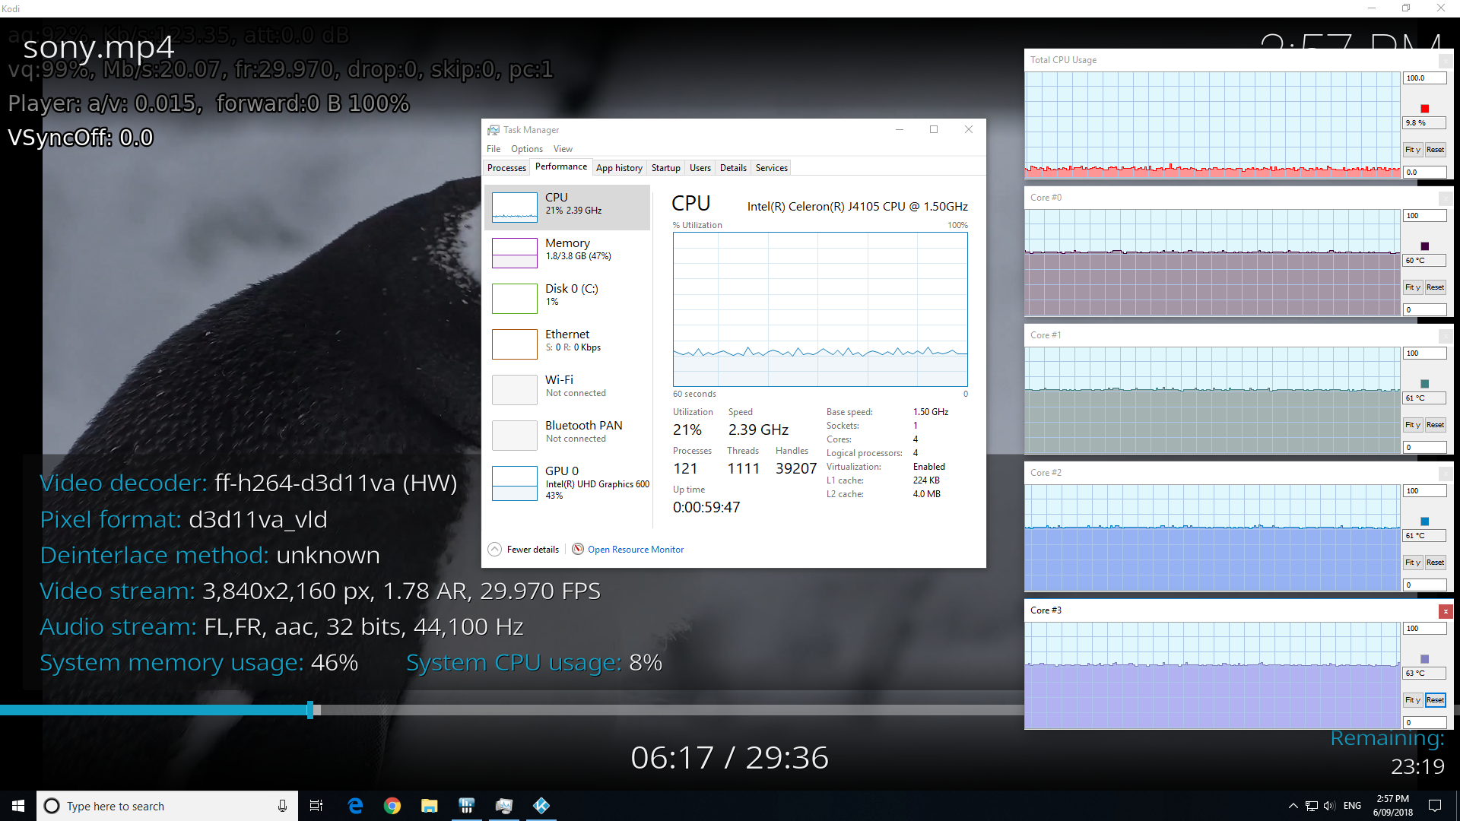Close the Core #3 graph window

pyautogui.click(x=1446, y=611)
